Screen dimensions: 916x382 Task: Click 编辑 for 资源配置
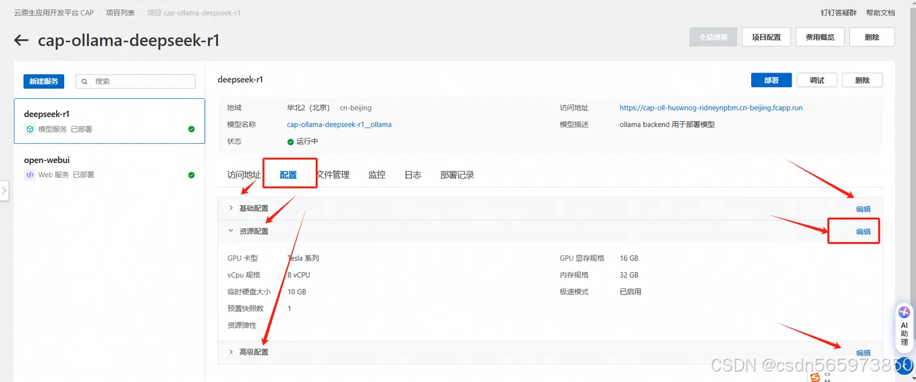click(864, 232)
